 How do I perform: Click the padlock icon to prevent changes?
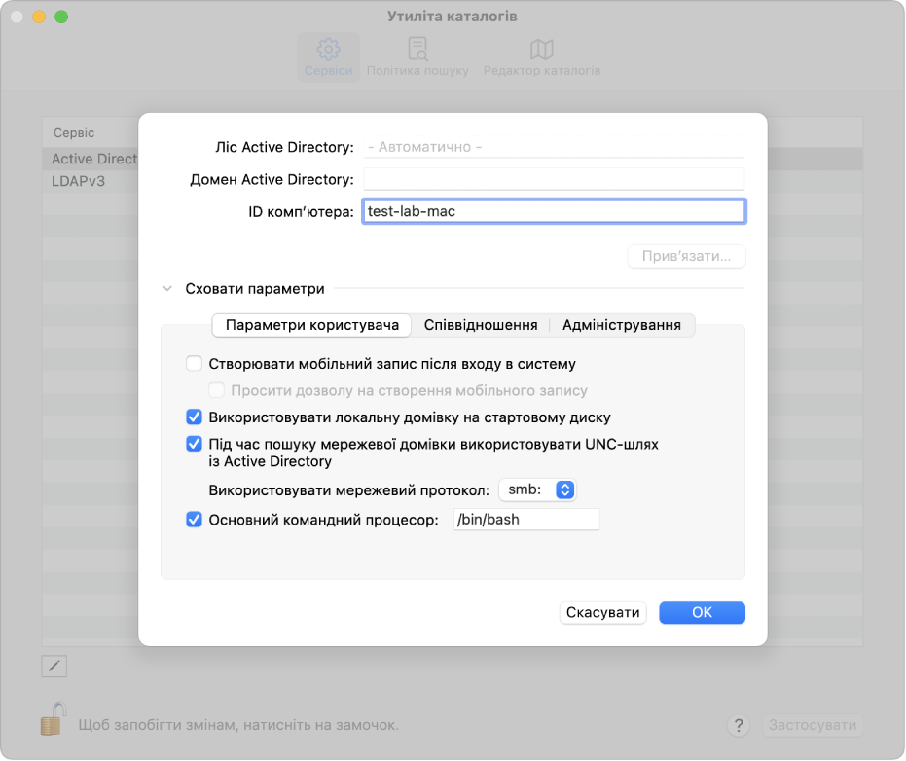(54, 719)
